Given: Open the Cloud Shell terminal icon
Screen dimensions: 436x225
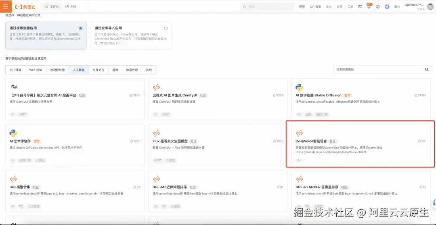Looking at the screenshot, I should click(x=360, y=7).
